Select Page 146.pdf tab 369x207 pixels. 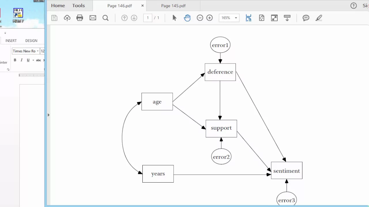pyautogui.click(x=120, y=5)
